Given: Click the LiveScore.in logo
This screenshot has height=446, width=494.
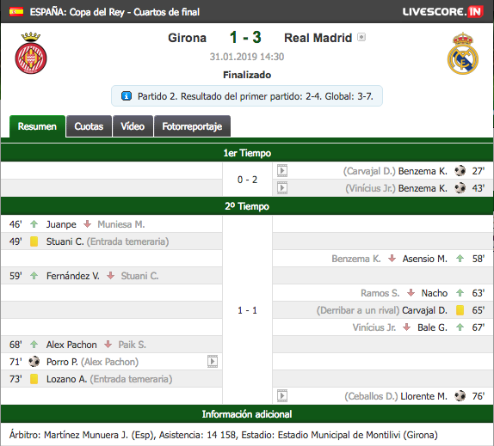Looking at the screenshot, I should click(x=442, y=12).
